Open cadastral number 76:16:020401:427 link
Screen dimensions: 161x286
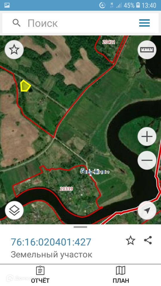click(x=51, y=242)
